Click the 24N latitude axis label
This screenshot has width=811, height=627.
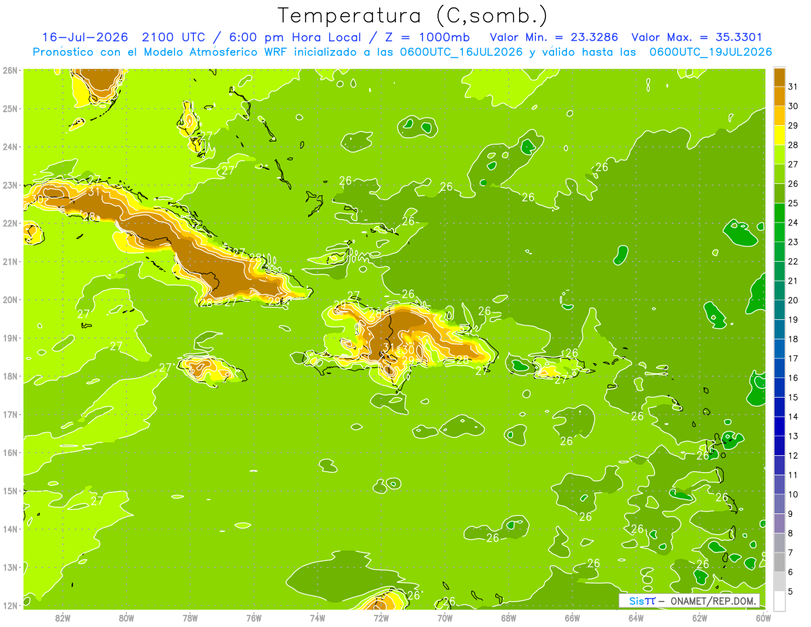[x=10, y=147]
